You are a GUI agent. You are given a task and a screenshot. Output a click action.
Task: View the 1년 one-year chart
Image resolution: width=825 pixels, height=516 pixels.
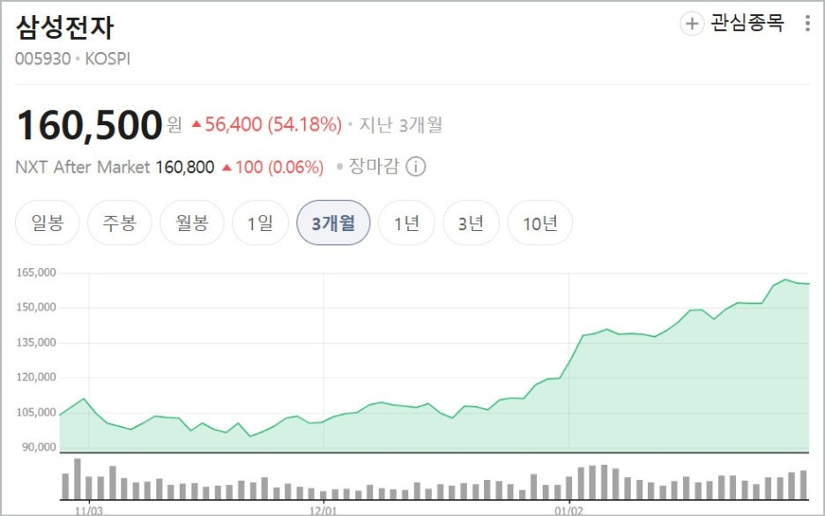[x=406, y=222]
